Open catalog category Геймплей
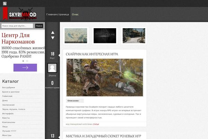This screenshot has width=208, height=139. pos(7,96)
